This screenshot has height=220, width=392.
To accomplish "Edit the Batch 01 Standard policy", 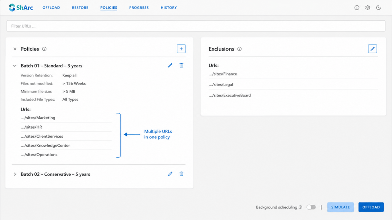I will tap(170, 66).
